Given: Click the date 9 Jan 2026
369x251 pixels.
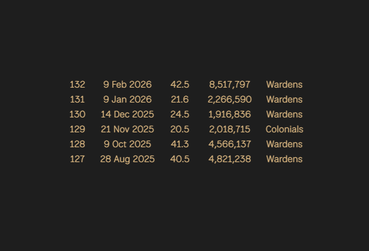Looking at the screenshot, I should point(127,100).
